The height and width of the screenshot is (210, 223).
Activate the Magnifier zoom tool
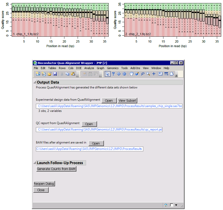[148, 74]
